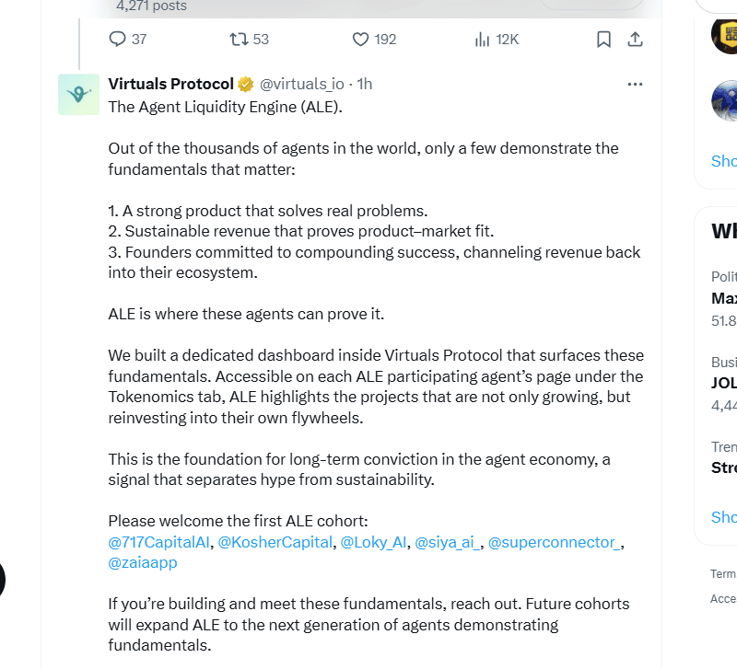Open the @superconnector_ mention link

click(554, 542)
